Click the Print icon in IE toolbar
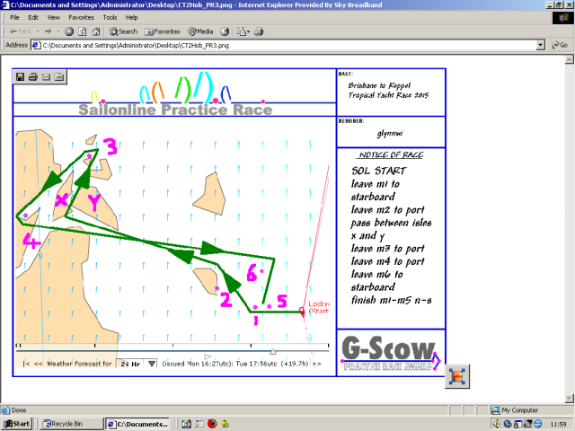This screenshot has height=431, width=575. tap(259, 31)
